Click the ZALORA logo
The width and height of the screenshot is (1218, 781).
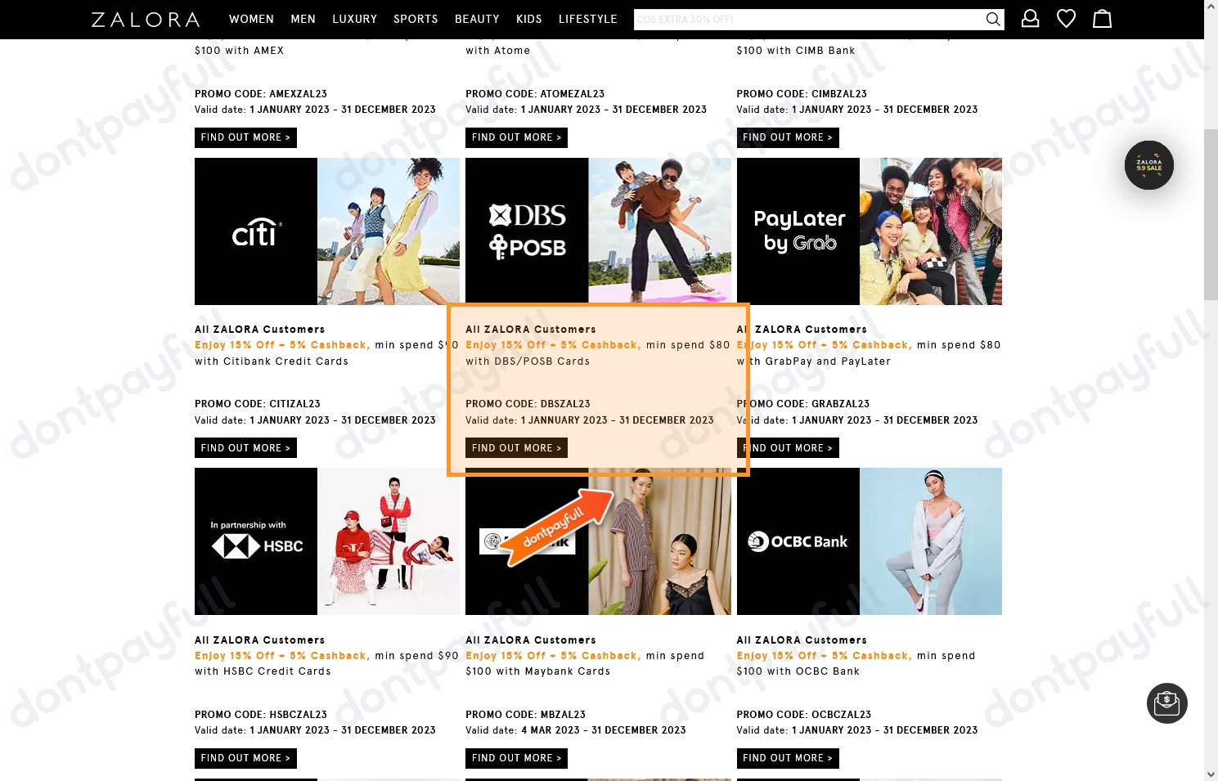146,19
